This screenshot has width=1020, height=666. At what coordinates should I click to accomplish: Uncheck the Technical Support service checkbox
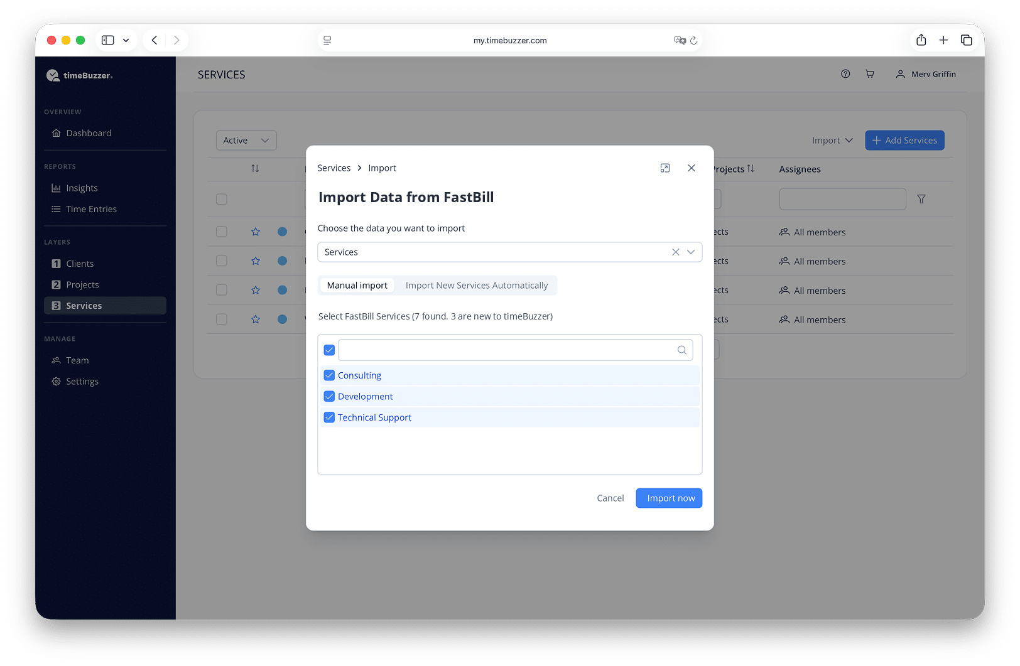(329, 417)
